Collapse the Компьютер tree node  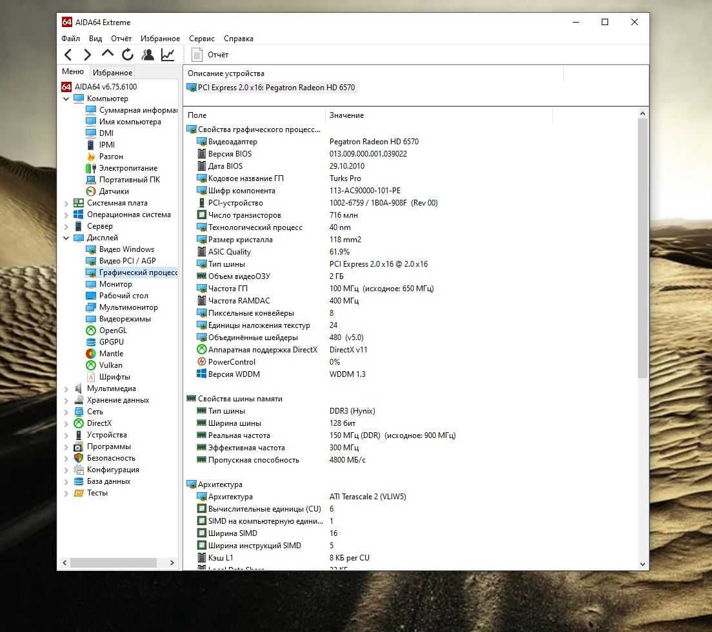pyautogui.click(x=66, y=99)
